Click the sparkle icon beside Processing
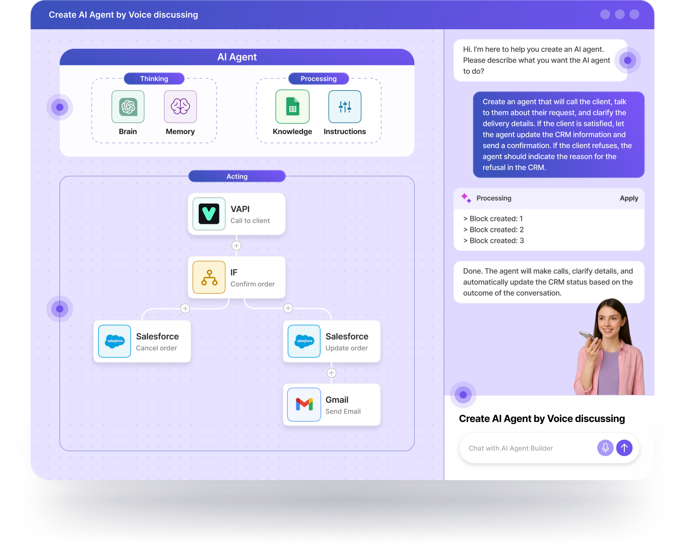 [x=466, y=198]
